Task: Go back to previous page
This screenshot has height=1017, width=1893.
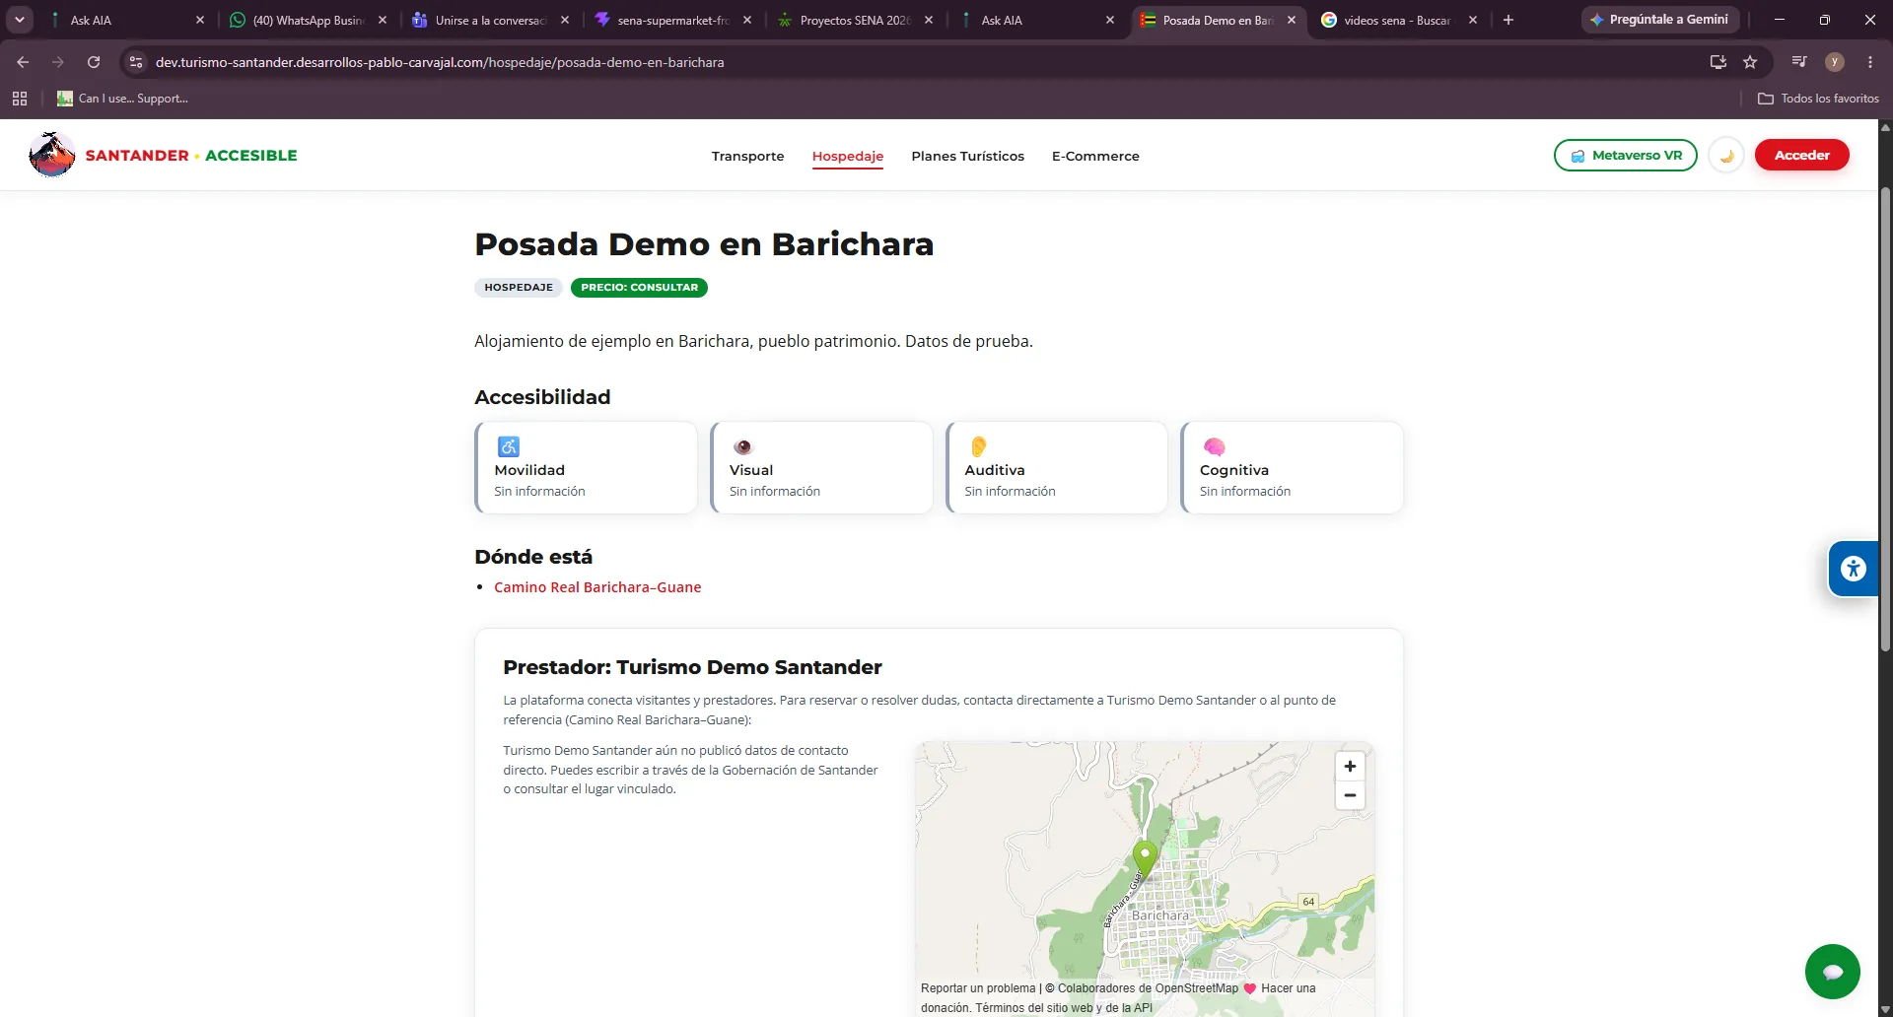Action: click(23, 62)
